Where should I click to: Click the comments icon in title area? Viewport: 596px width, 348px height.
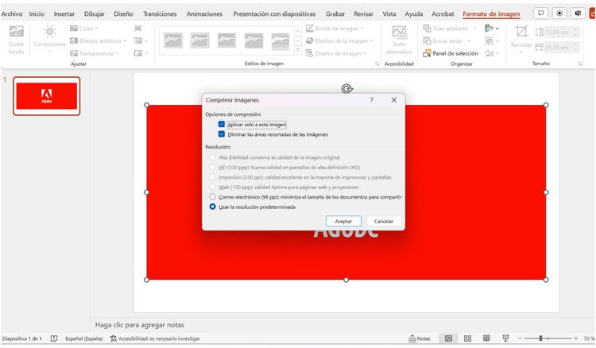(541, 14)
